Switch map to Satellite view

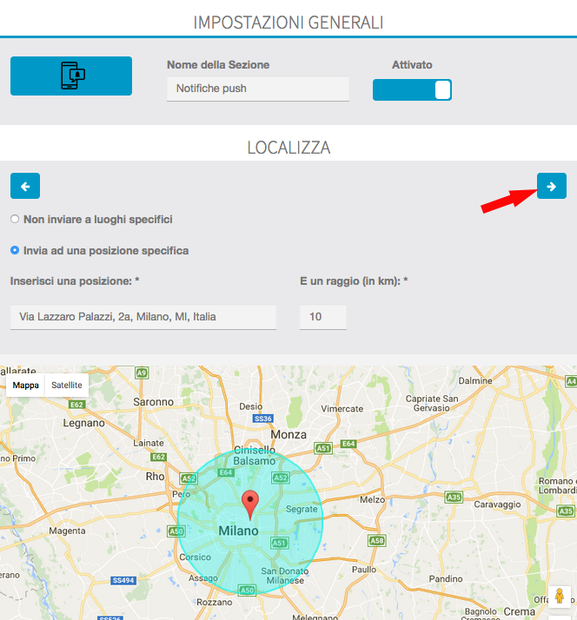67,385
